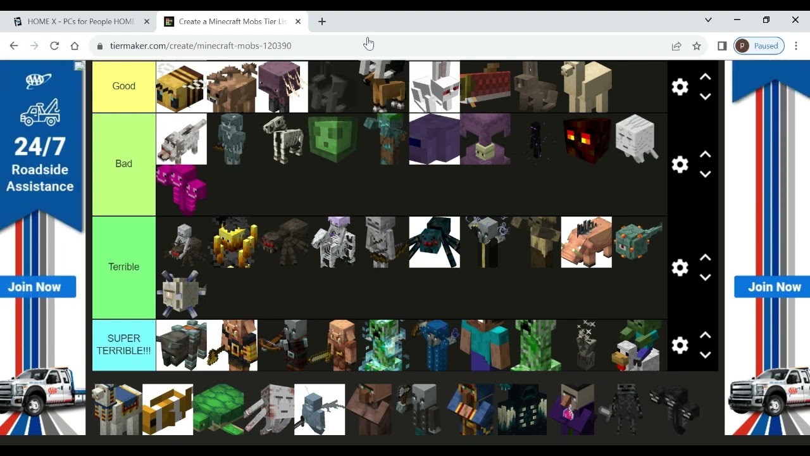This screenshot has height=456, width=810.
Task: Click Join Now on left AAA ad
Action: pyautogui.click(x=38, y=287)
